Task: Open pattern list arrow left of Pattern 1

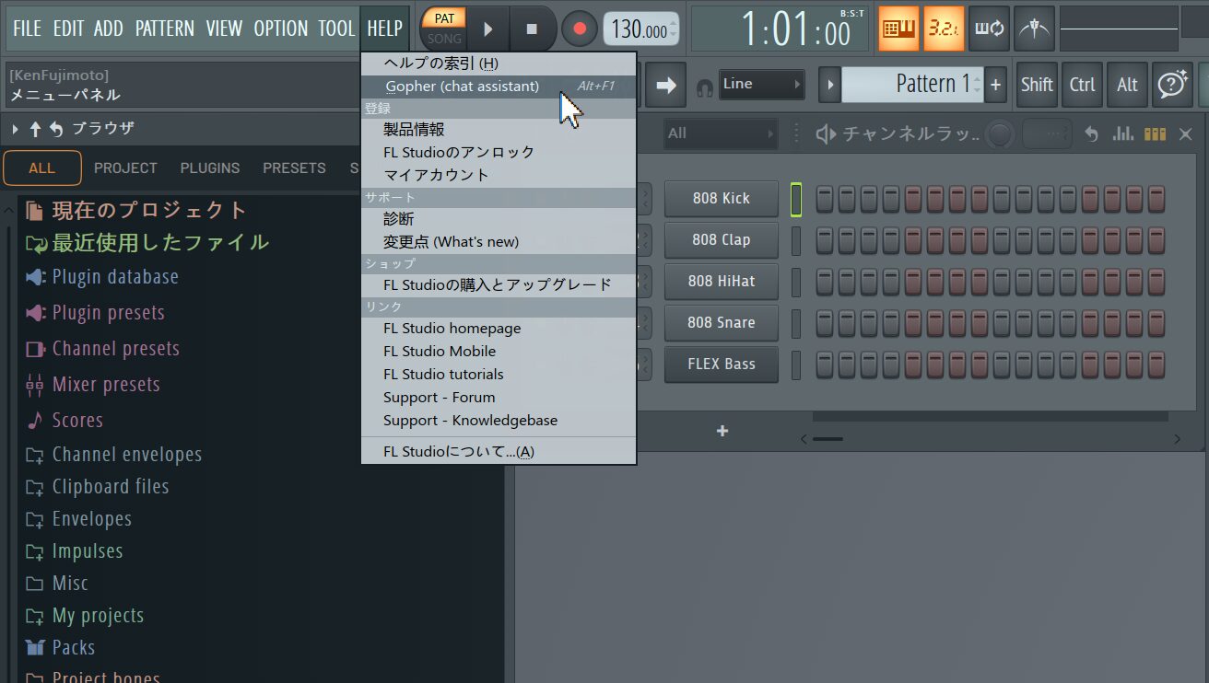Action: 829,85
